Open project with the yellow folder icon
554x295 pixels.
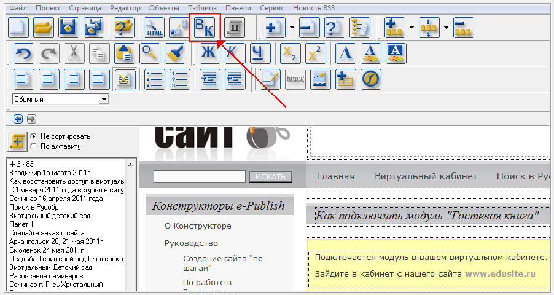coord(44,28)
